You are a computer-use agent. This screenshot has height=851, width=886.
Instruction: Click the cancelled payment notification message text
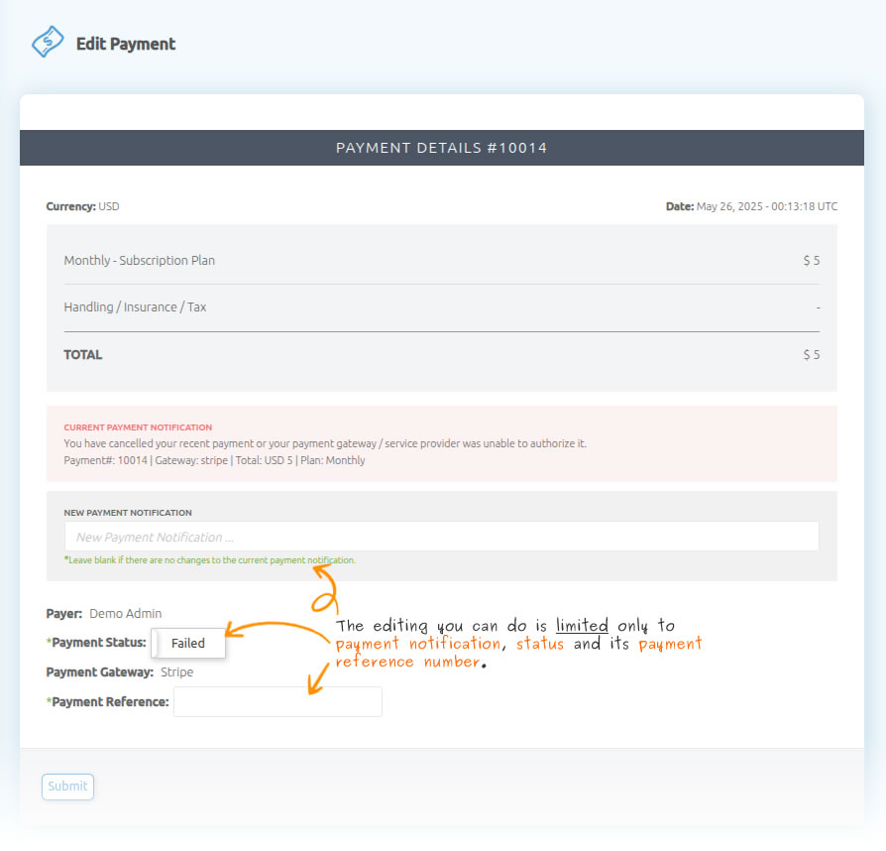pos(325,443)
